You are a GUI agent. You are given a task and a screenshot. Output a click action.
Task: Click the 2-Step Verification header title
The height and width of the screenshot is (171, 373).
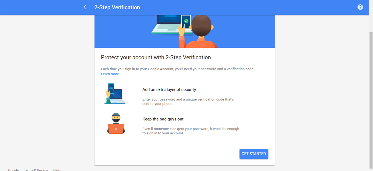click(117, 7)
